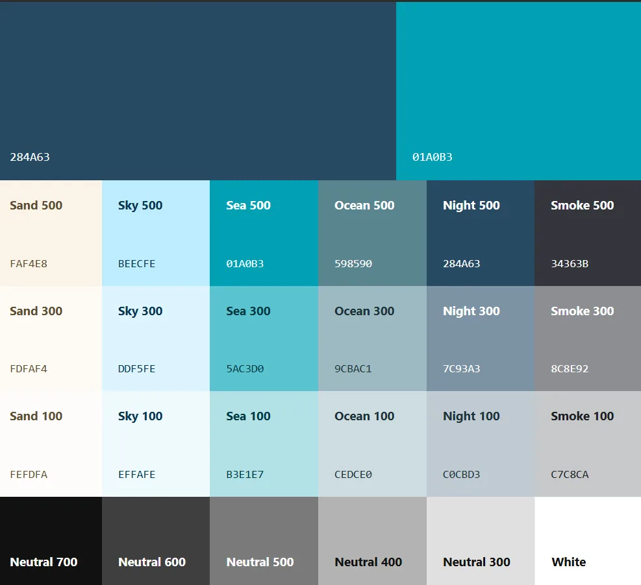
Task: Select the Sky 100 swatch
Action: click(156, 444)
